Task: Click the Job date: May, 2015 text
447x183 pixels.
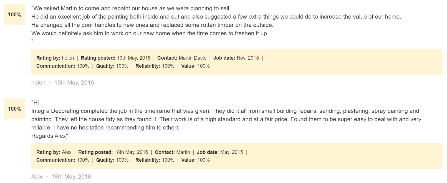Action: 220,152
